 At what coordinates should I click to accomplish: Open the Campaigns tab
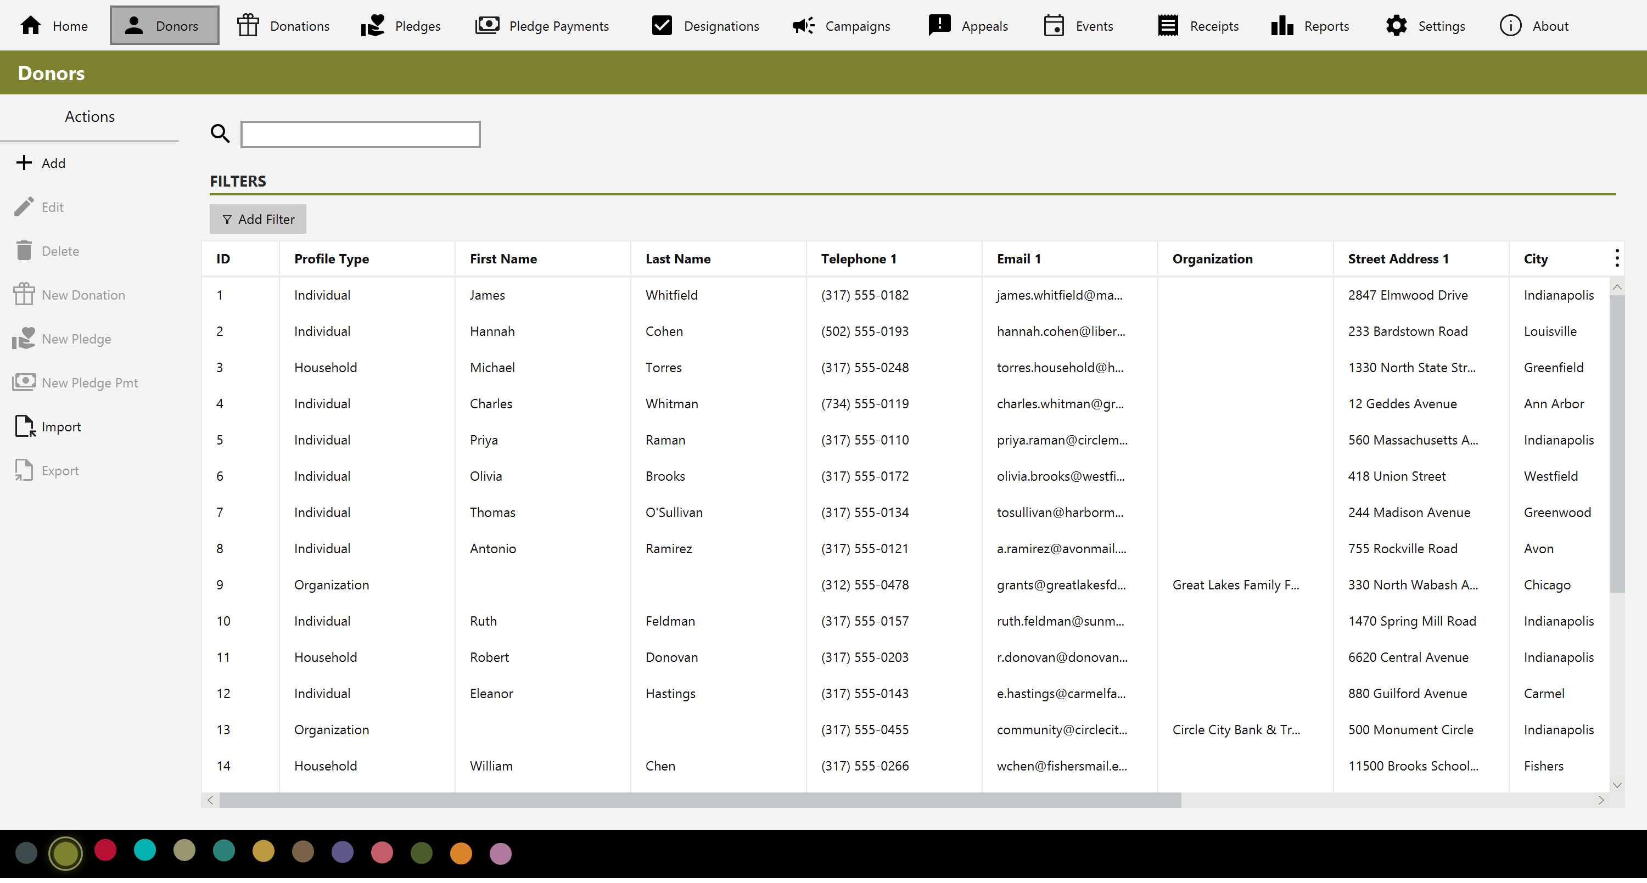coord(842,26)
